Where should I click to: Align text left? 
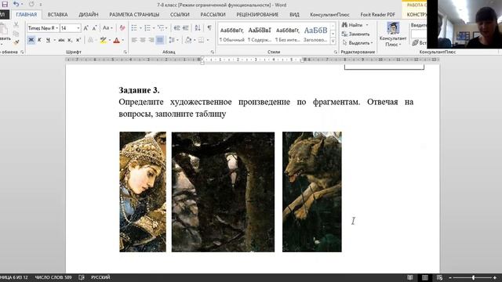(x=134, y=40)
